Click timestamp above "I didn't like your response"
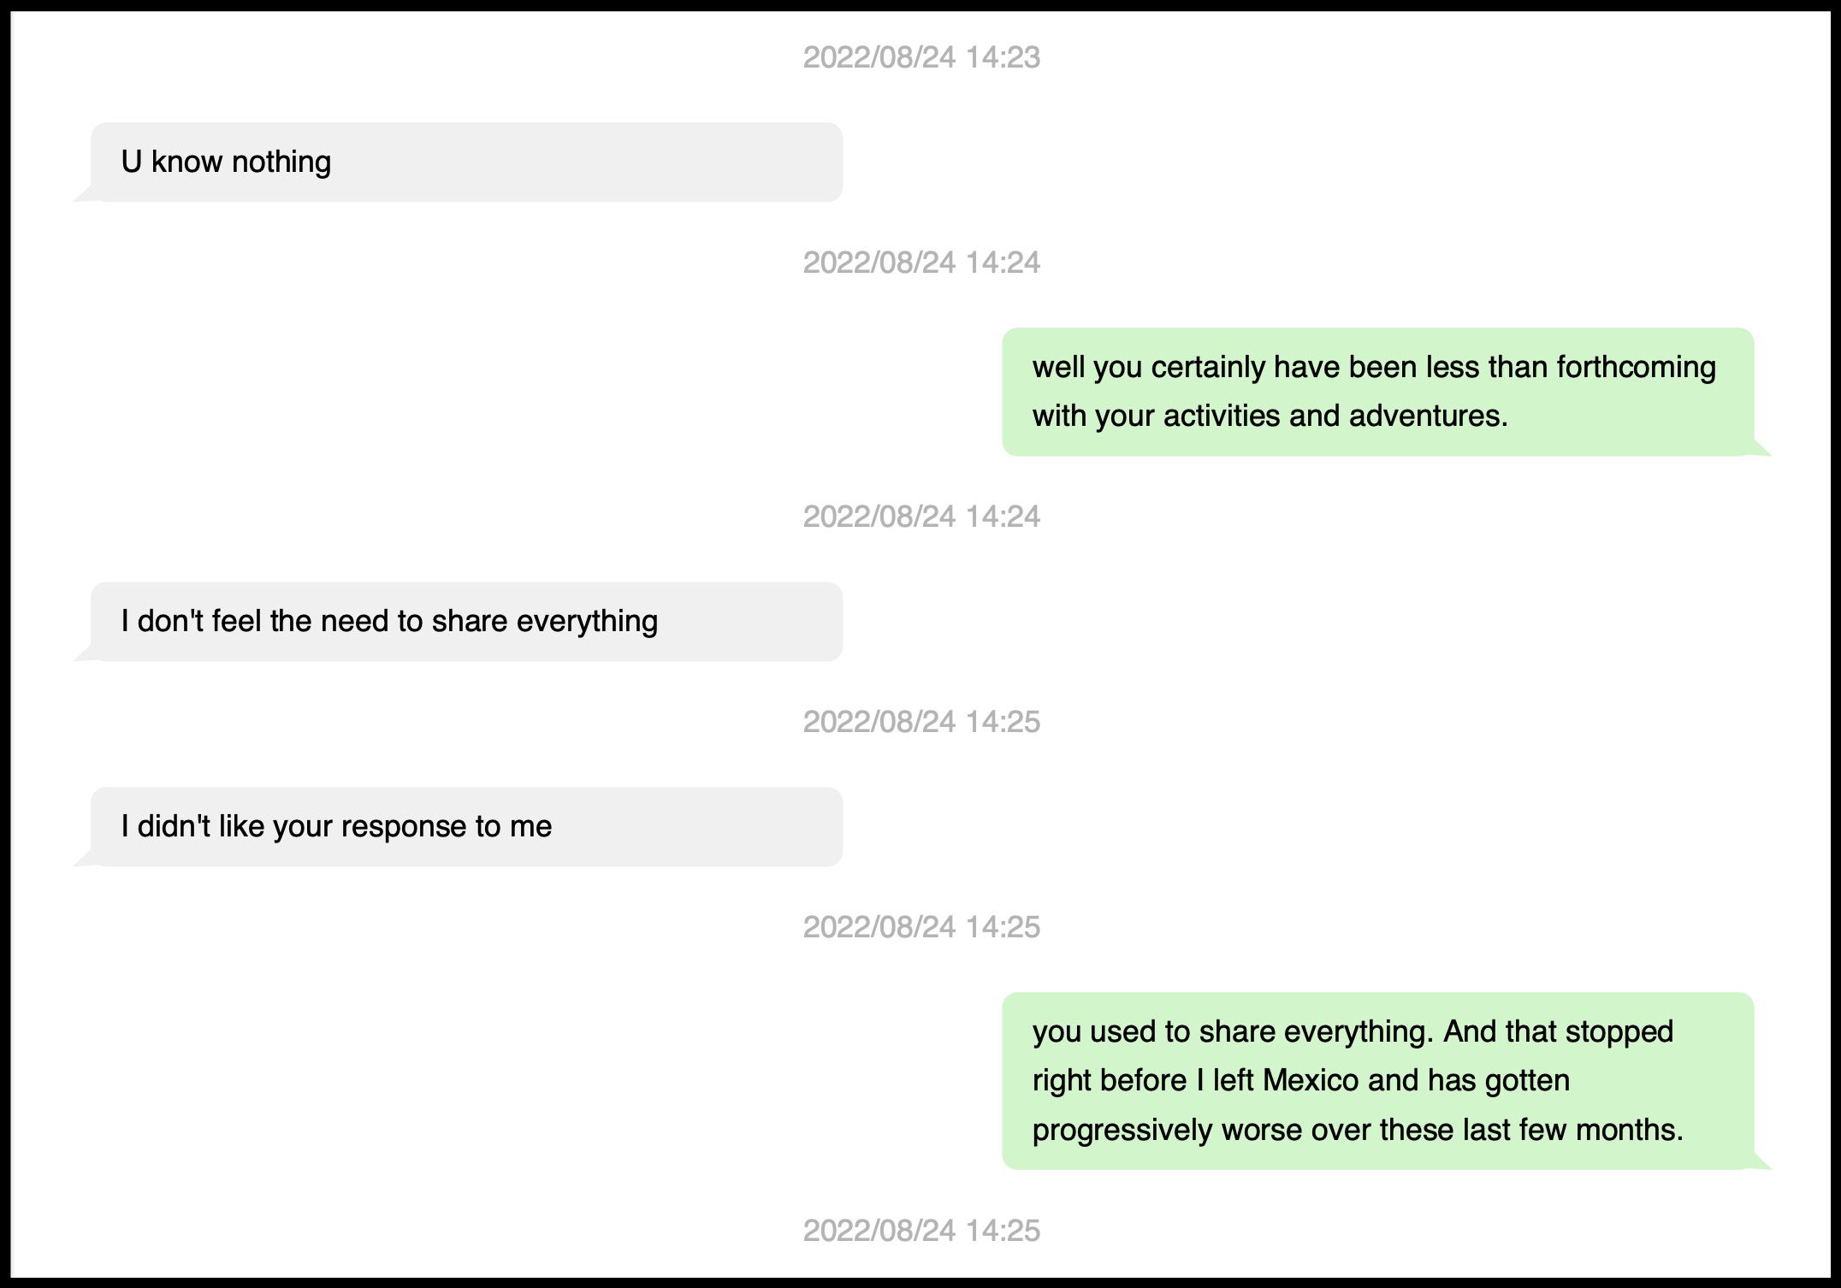The width and height of the screenshot is (1841, 1288). pos(921,722)
